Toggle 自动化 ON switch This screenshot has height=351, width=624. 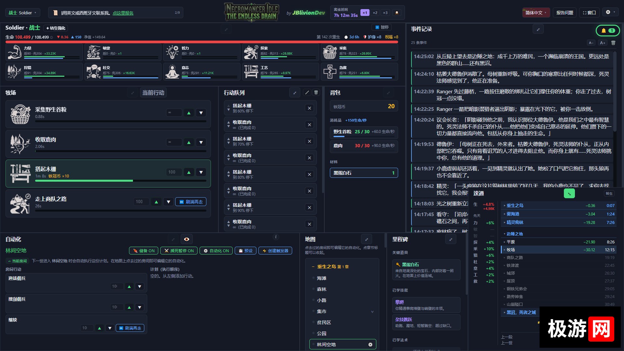pyautogui.click(x=216, y=251)
